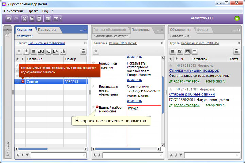Select the funnel filter icon below Кампании list
Screen dimensions: 245x163
[27, 155]
